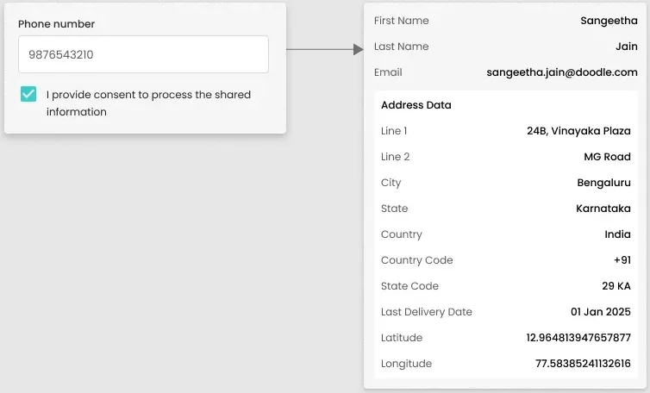The image size is (650, 393).
Task: Select the Country value India
Action: [x=617, y=234]
